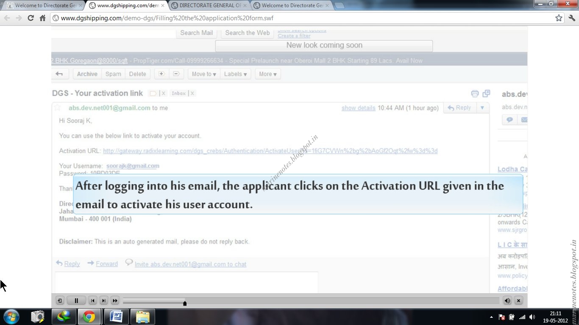Close the www.dgshipping.com/dem tab
This screenshot has height=325, width=579.
tap(163, 6)
